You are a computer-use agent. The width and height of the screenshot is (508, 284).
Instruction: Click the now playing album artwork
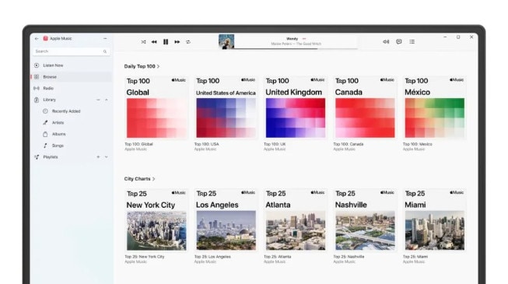tap(226, 41)
